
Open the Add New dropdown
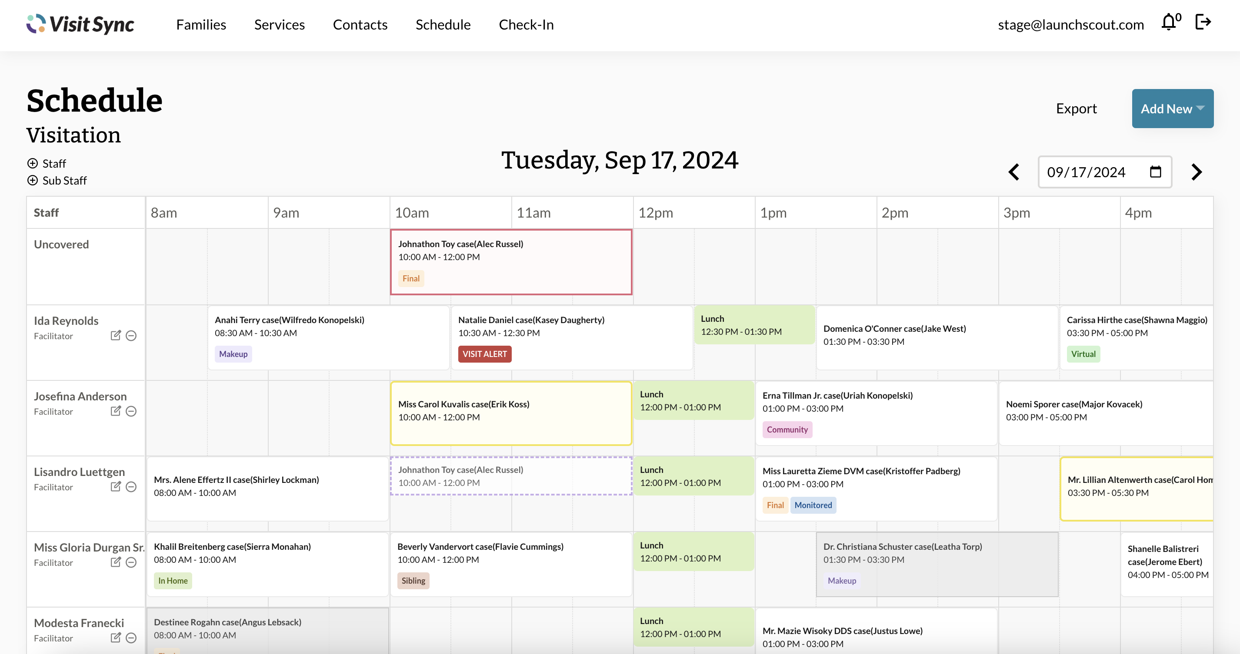coord(1172,109)
